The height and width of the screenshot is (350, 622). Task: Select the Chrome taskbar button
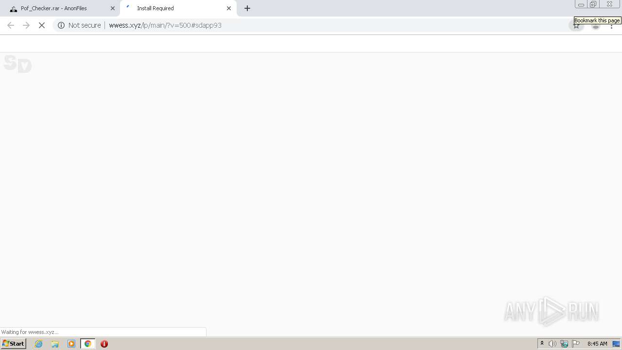tap(88, 344)
